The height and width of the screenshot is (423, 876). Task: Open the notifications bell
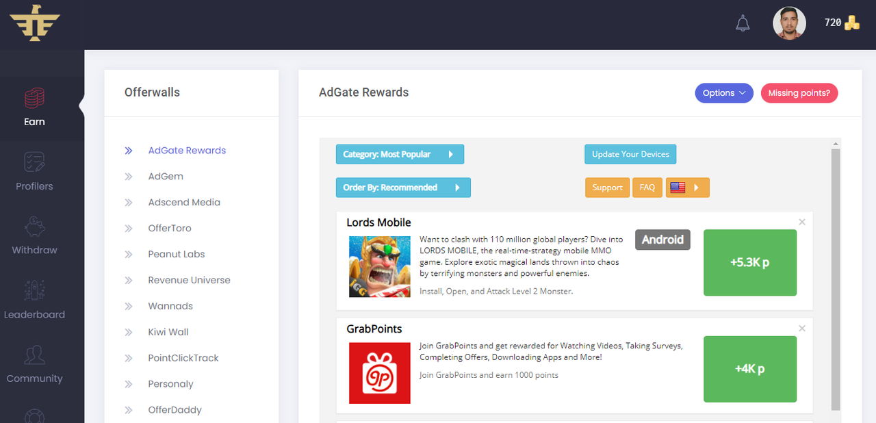pyautogui.click(x=743, y=23)
